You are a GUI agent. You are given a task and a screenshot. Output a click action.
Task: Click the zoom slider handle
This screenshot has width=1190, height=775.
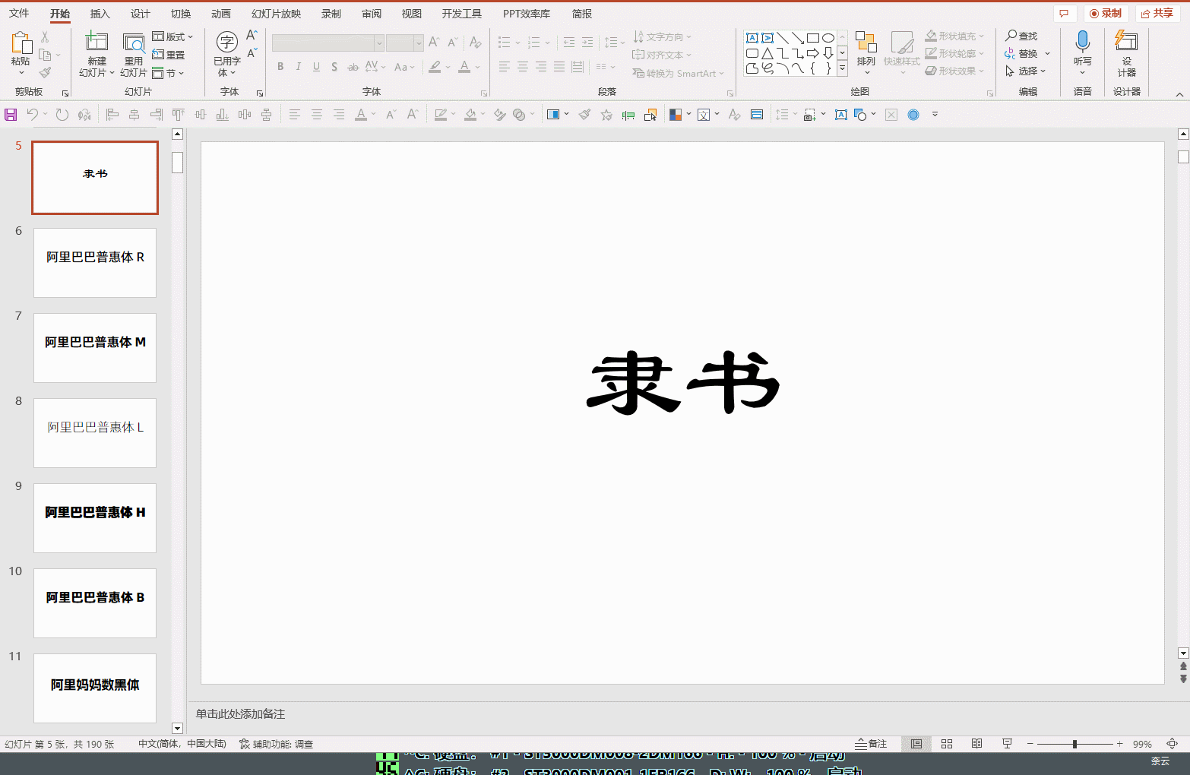tap(1074, 744)
